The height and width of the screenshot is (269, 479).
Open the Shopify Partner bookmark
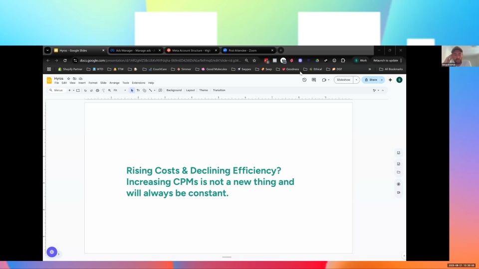pos(70,69)
